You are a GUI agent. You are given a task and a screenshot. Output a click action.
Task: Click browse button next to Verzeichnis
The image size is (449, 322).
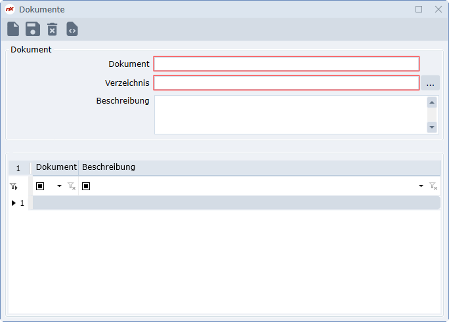click(430, 83)
